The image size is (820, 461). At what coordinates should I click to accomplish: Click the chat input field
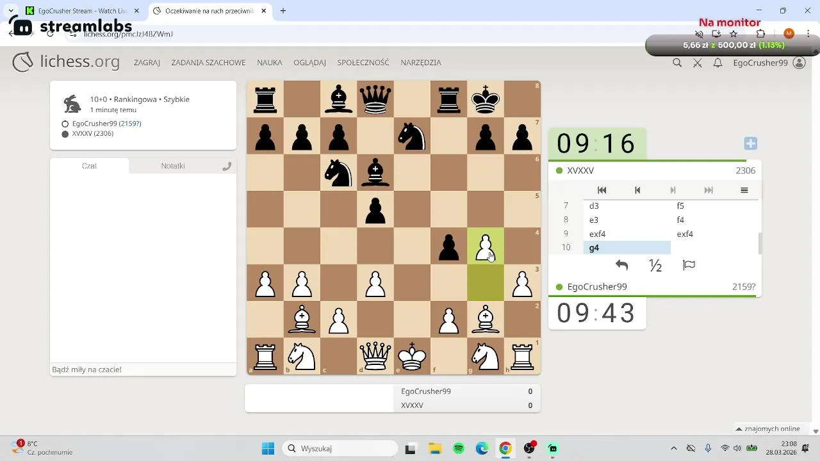tap(143, 369)
